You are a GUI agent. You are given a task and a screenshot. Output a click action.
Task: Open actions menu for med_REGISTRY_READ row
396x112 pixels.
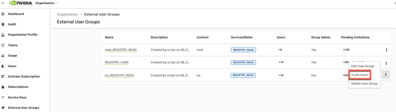[386, 50]
